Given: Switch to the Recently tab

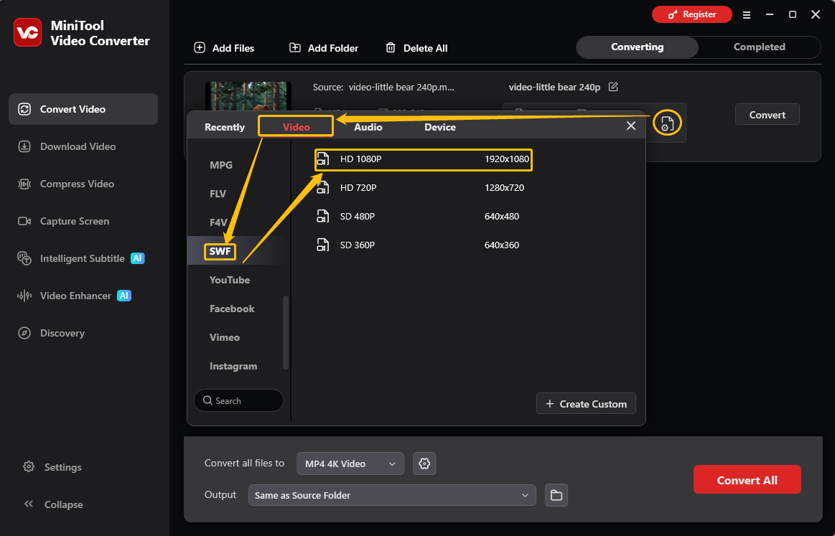Looking at the screenshot, I should [225, 127].
